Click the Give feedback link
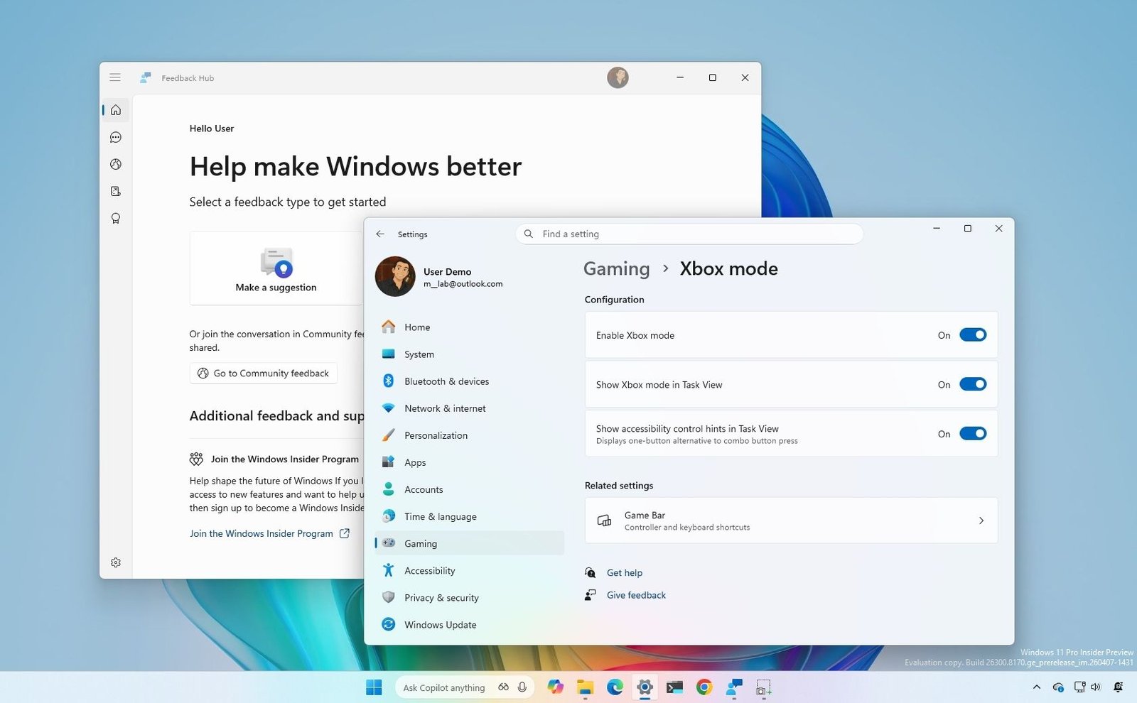 [636, 595]
